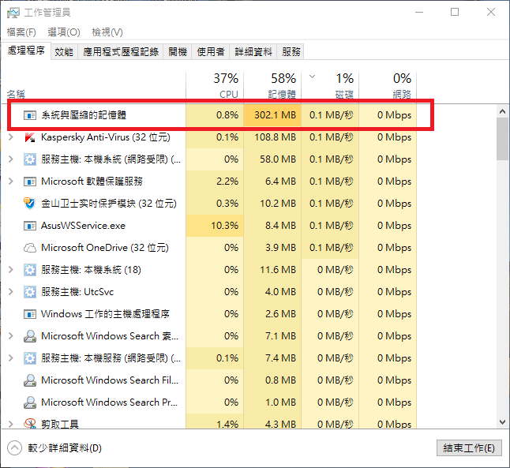Click the Kaspersky Anti-Virus icon
The width and height of the screenshot is (510, 468).
tap(30, 137)
